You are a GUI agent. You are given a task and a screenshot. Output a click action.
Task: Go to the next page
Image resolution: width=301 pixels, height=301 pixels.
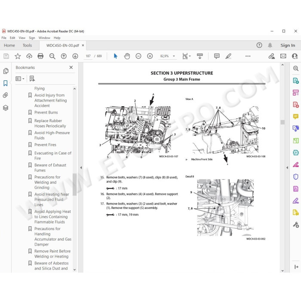click(x=75, y=56)
